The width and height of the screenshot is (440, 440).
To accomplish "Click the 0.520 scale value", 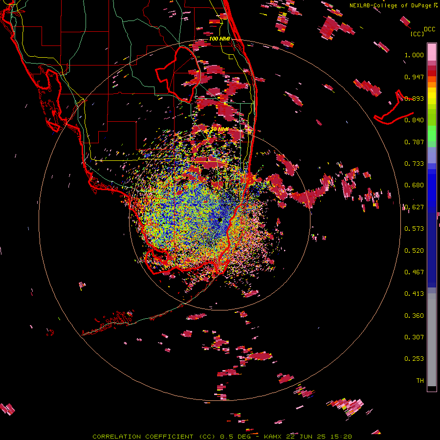I will pos(414,251).
